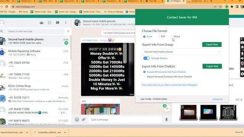244x137 pixels.
Task: Show all downloads
Action: [x=239, y=132]
